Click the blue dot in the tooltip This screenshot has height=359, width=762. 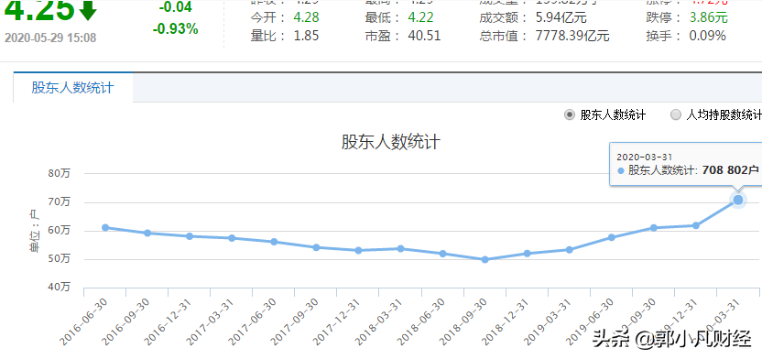621,171
